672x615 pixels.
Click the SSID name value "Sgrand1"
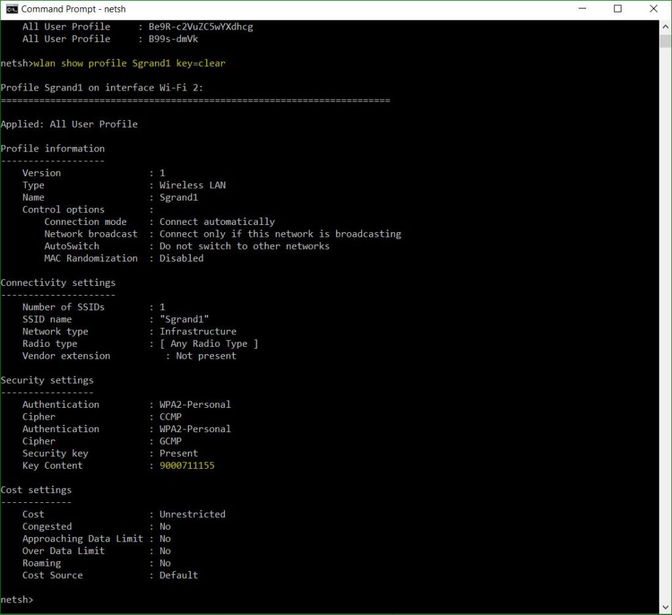[x=184, y=319]
